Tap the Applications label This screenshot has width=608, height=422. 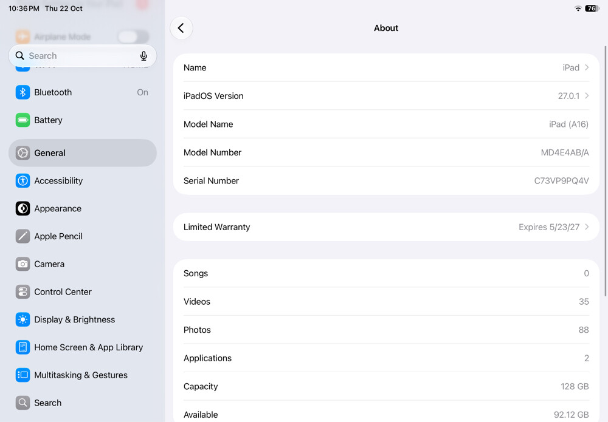(207, 358)
